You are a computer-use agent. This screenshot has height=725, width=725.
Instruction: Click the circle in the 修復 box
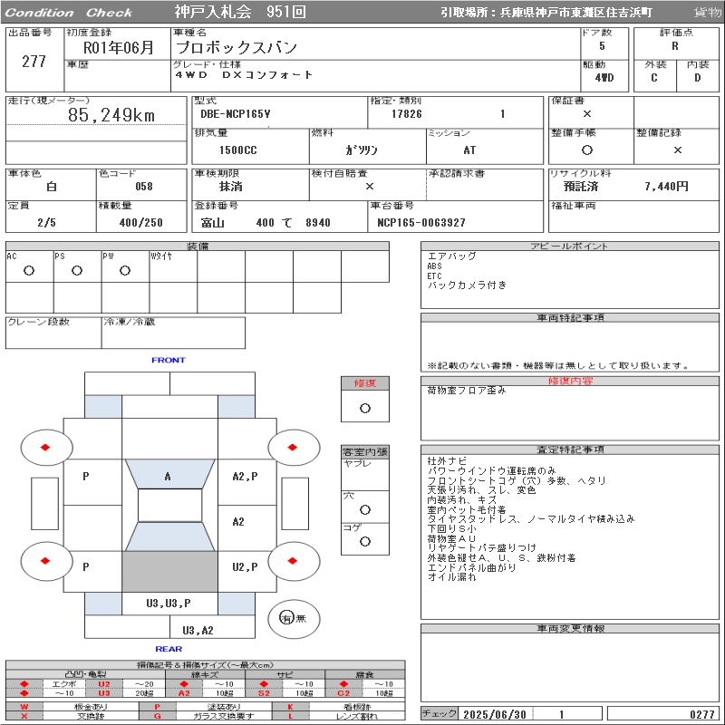[x=365, y=409]
